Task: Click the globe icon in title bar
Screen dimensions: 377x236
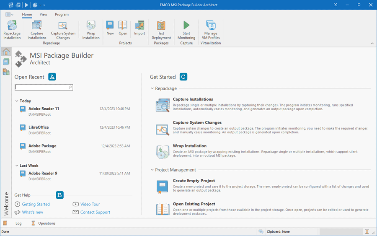Action: (x=35, y=5)
